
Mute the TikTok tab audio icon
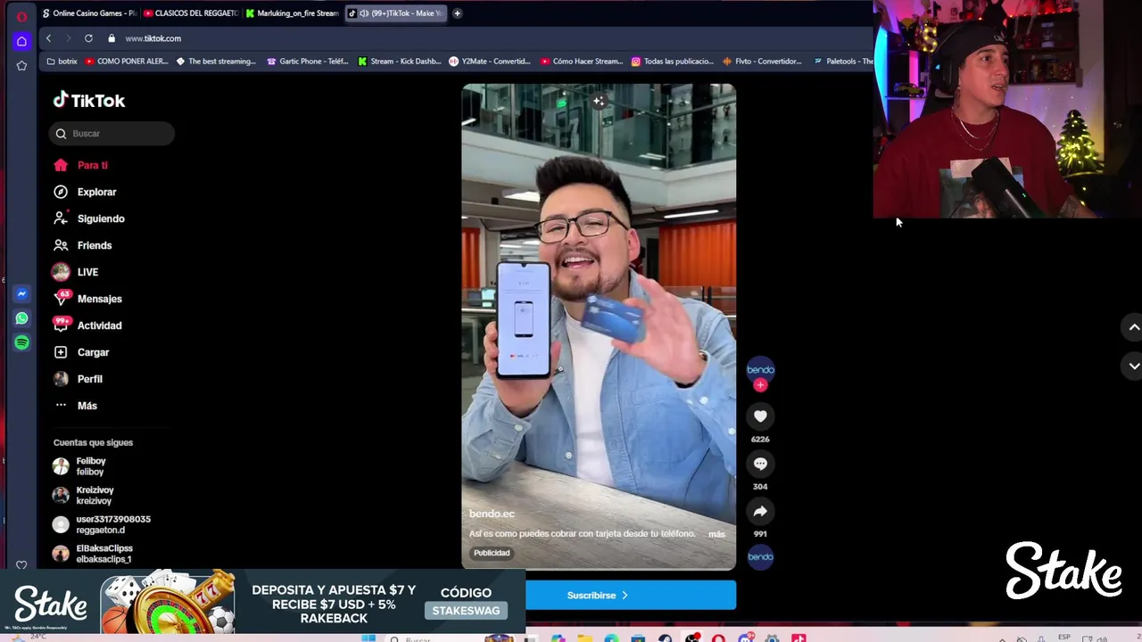[364, 13]
